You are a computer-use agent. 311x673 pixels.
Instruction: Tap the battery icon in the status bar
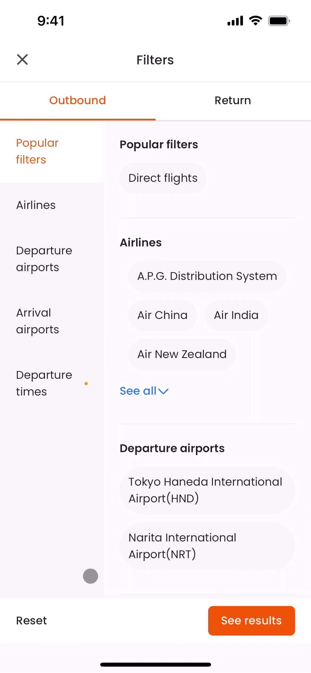279,21
